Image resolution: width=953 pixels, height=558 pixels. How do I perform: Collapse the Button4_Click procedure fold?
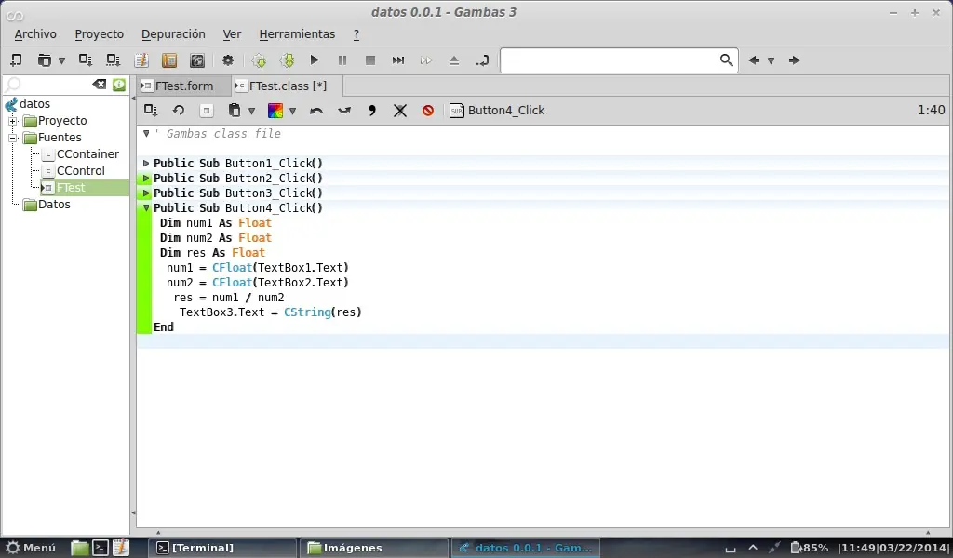pyautogui.click(x=146, y=208)
